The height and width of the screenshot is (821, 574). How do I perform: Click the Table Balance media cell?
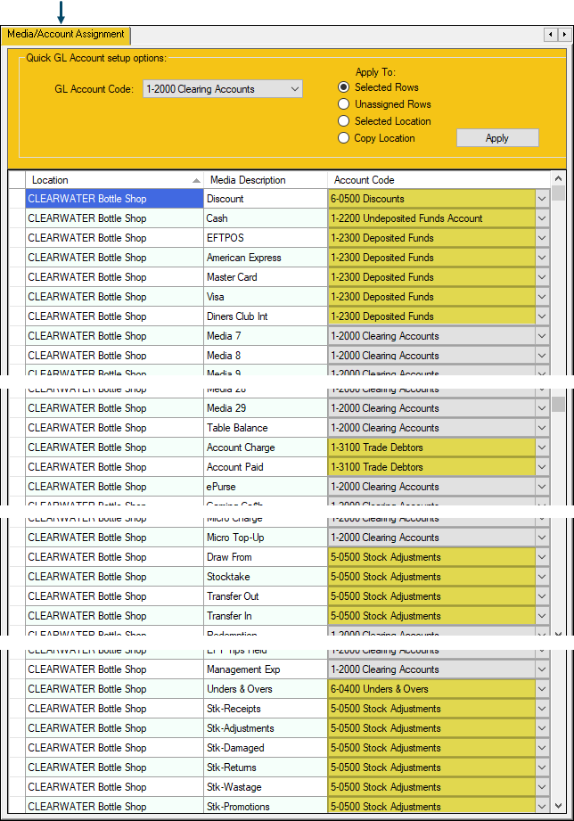click(265, 428)
